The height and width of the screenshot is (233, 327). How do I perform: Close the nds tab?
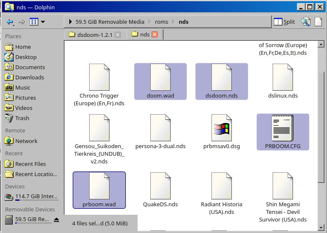pos(155,34)
